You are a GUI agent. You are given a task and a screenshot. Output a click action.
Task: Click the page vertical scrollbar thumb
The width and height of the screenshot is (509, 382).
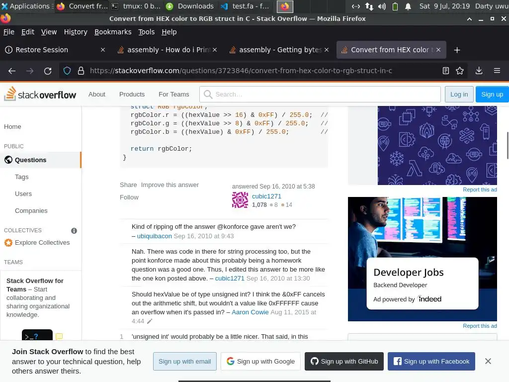507,146
